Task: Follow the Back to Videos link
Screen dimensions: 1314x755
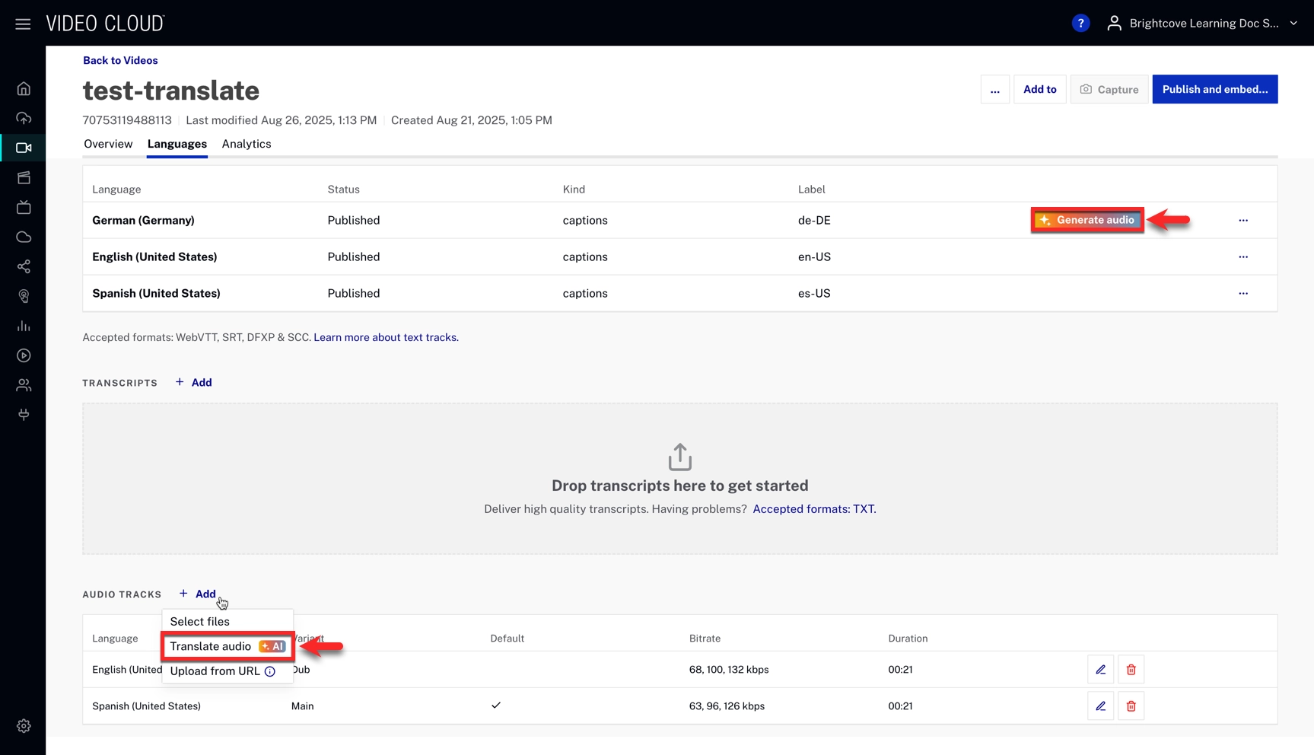Action: coord(120,61)
